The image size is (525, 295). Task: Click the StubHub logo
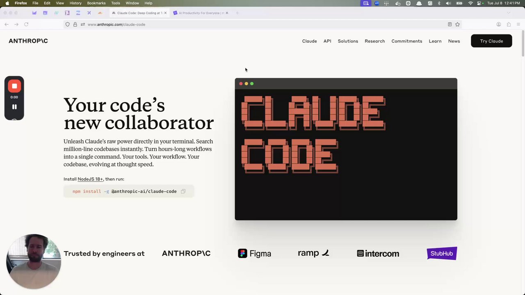tap(442, 253)
